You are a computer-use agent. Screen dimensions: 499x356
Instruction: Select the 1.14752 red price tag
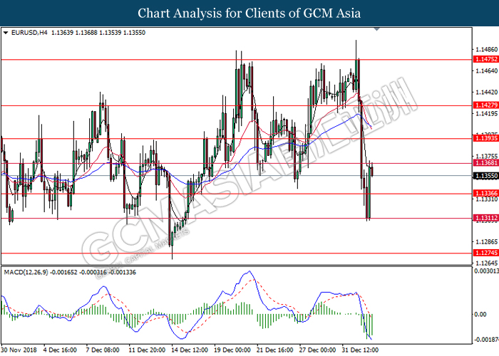tap(485, 60)
